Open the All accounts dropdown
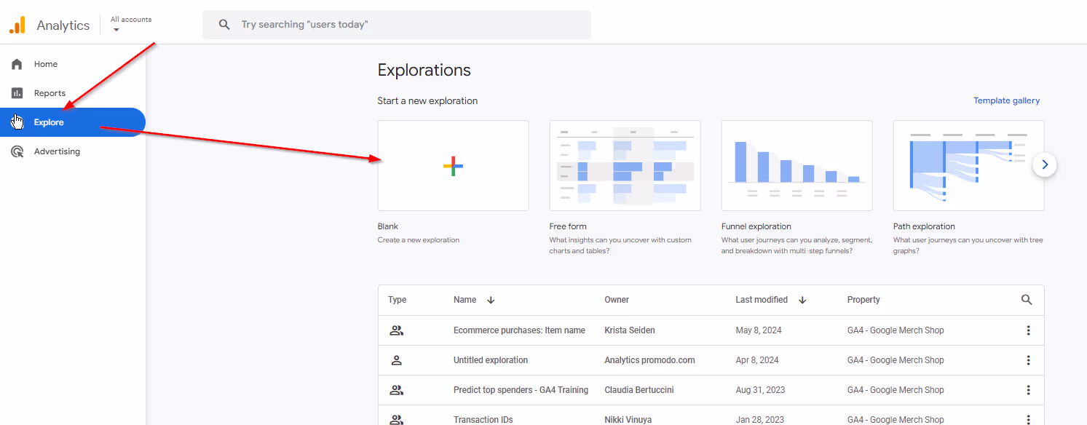The width and height of the screenshot is (1087, 425). (131, 24)
